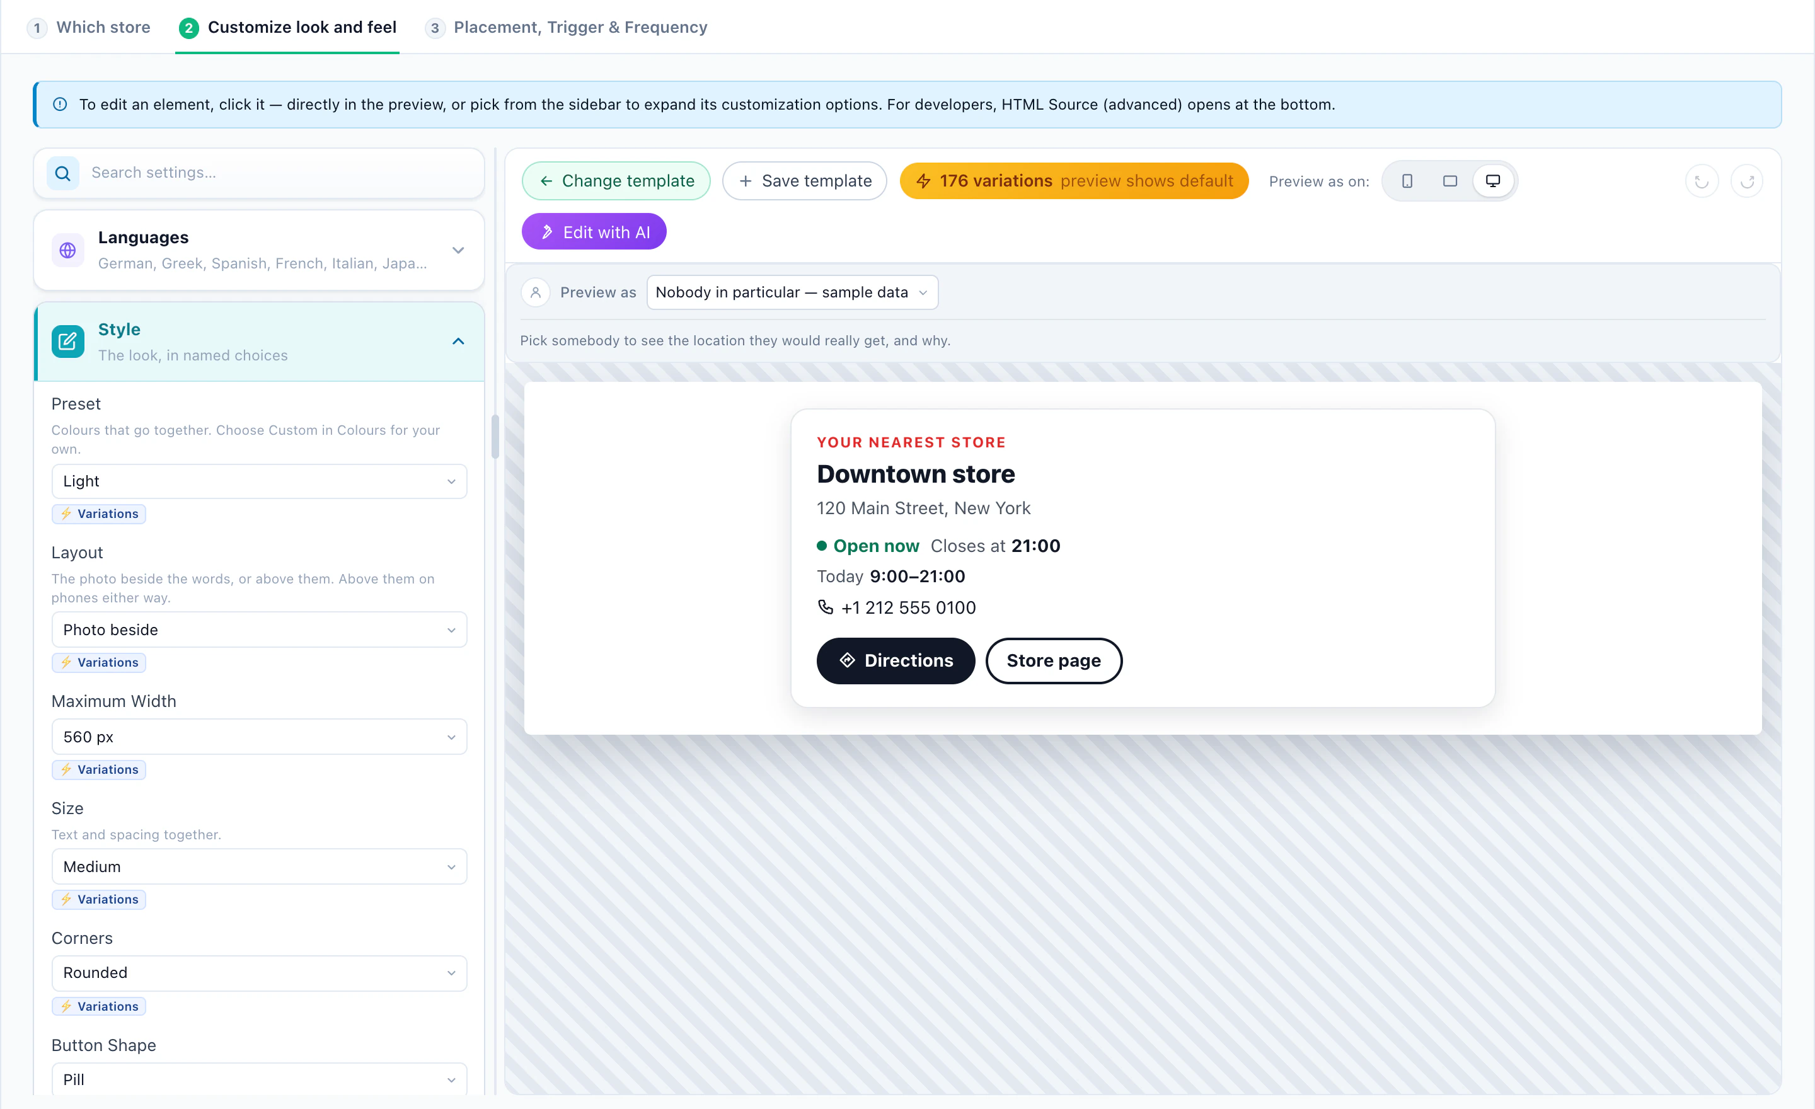Click the person icon beside Preview as
The height and width of the screenshot is (1109, 1815).
[x=536, y=292]
